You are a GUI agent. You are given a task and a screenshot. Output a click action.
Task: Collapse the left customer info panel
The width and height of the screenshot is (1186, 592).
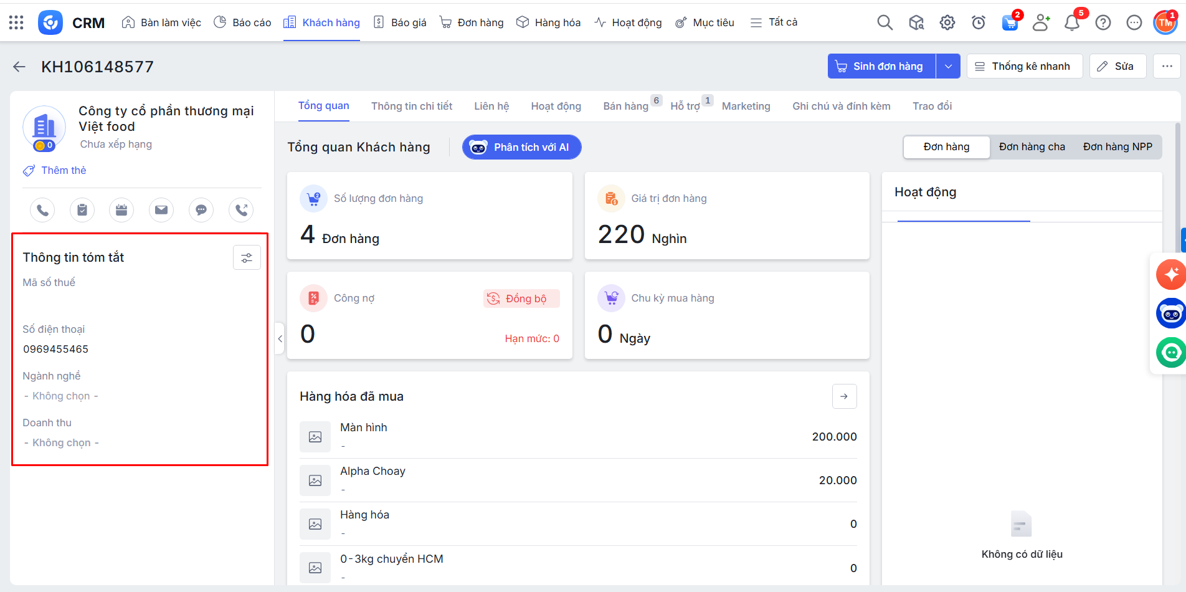[x=280, y=339]
